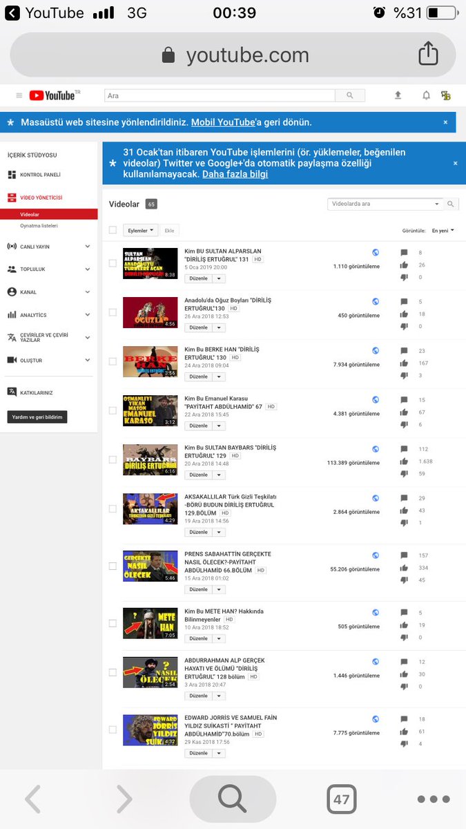
Task: Open Düzenle arrow menu for METE HAN video
Action: coord(218,638)
